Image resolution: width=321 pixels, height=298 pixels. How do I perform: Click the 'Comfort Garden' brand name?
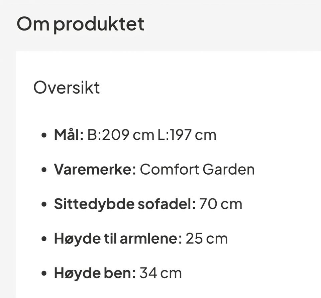(x=197, y=170)
